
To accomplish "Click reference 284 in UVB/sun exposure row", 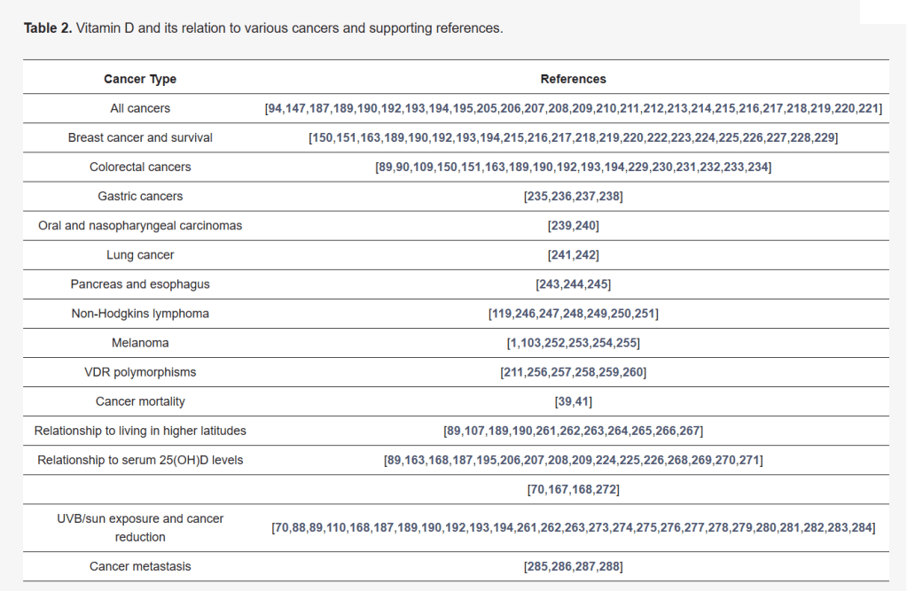I will [x=863, y=528].
